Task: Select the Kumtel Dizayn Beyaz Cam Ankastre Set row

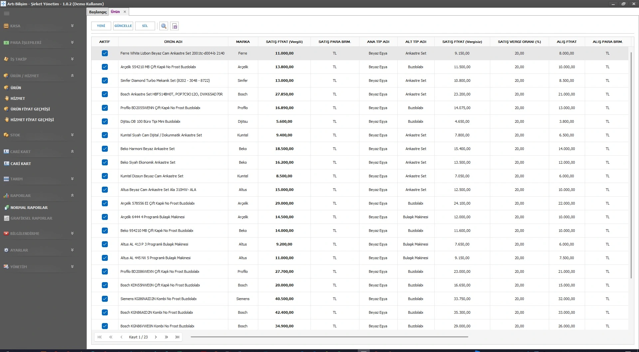Action: (x=360, y=176)
